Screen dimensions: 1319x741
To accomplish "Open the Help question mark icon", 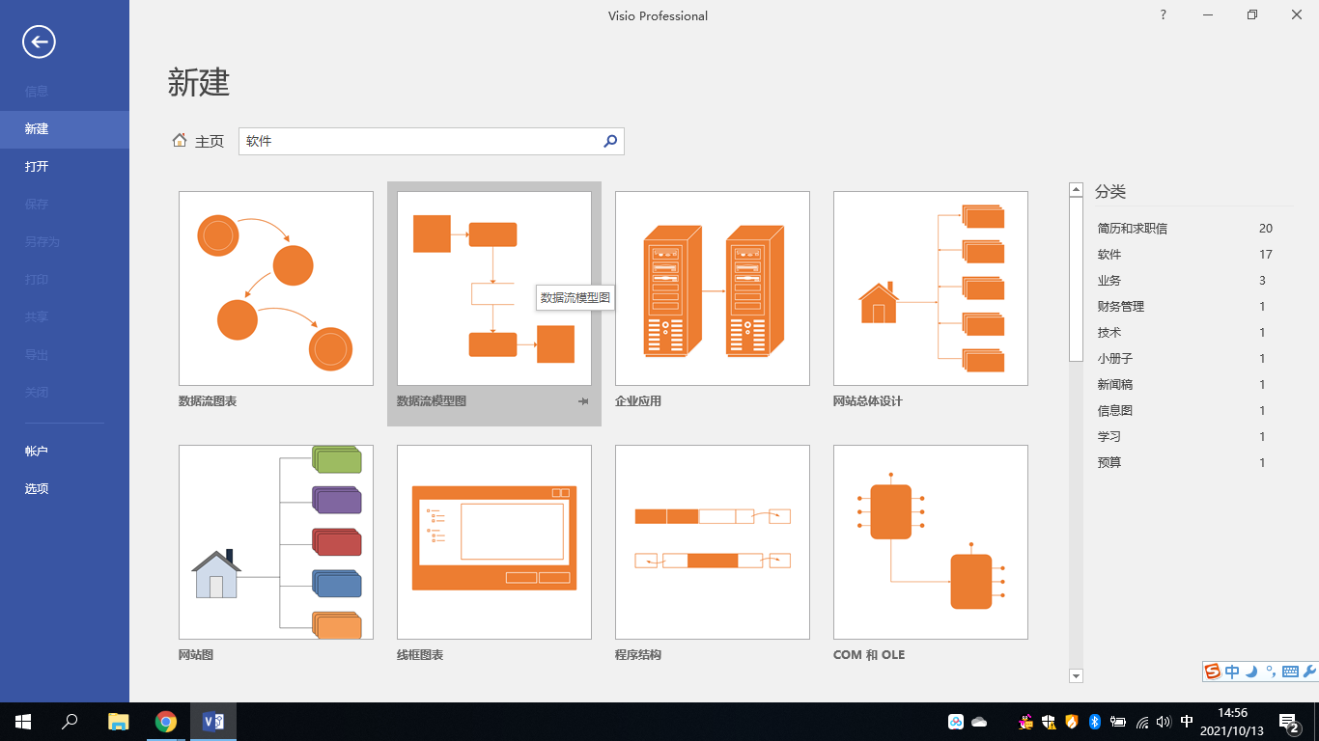I will pyautogui.click(x=1164, y=15).
